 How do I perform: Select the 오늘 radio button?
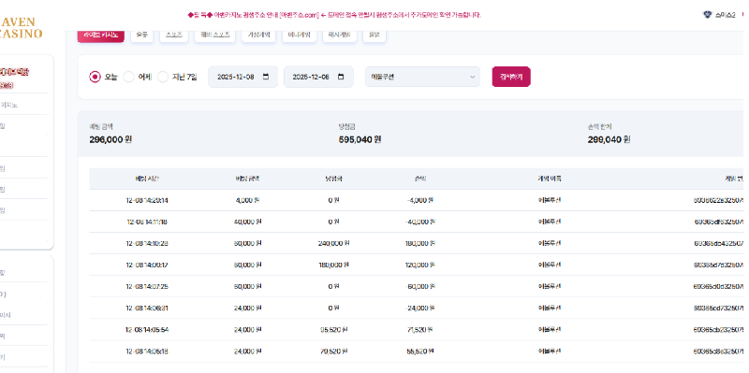[x=95, y=77]
